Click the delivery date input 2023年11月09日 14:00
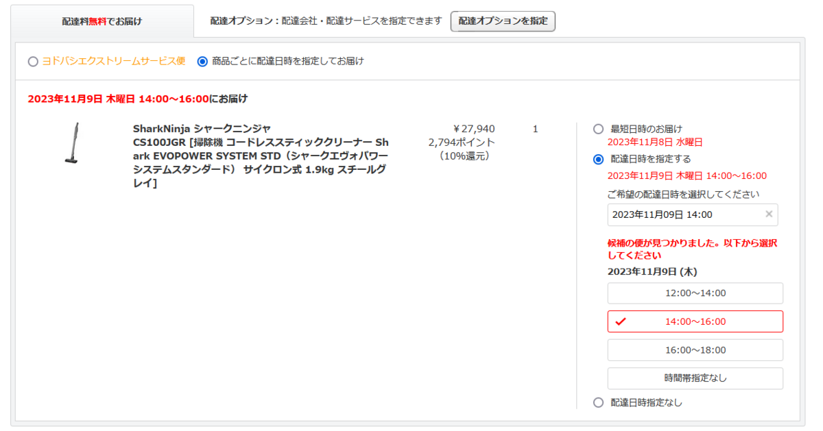Viewport: 823px width, 431px height. point(693,214)
